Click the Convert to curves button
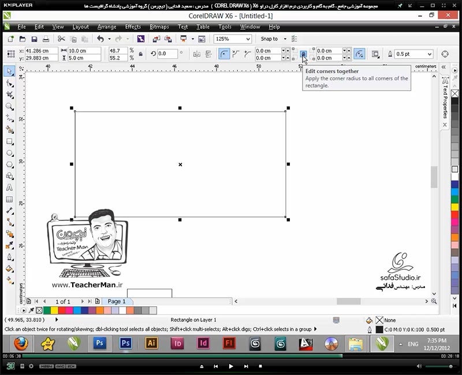The image size is (462, 375). click(x=445, y=54)
